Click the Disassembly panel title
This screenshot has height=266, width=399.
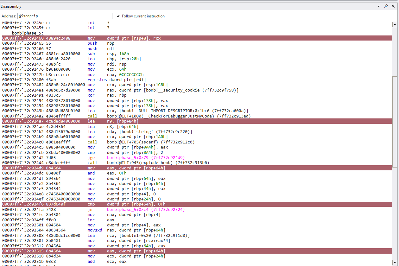click(x=11, y=6)
